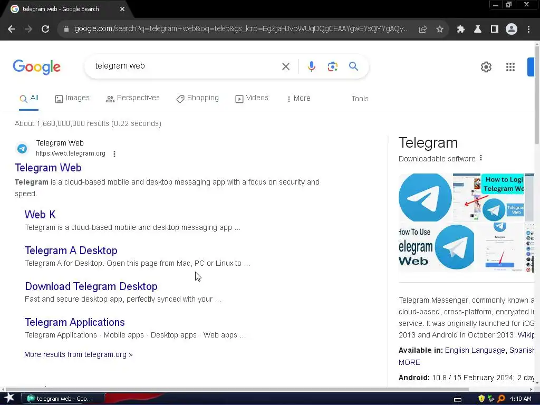Switch to Images tab
This screenshot has height=405, width=540.
(72, 98)
